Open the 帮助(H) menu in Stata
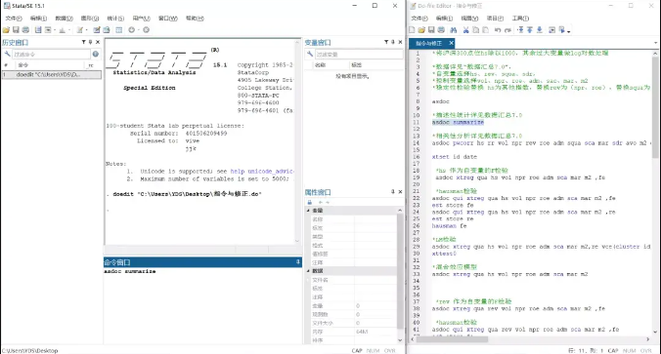This screenshot has height=354, width=661. pos(195,19)
